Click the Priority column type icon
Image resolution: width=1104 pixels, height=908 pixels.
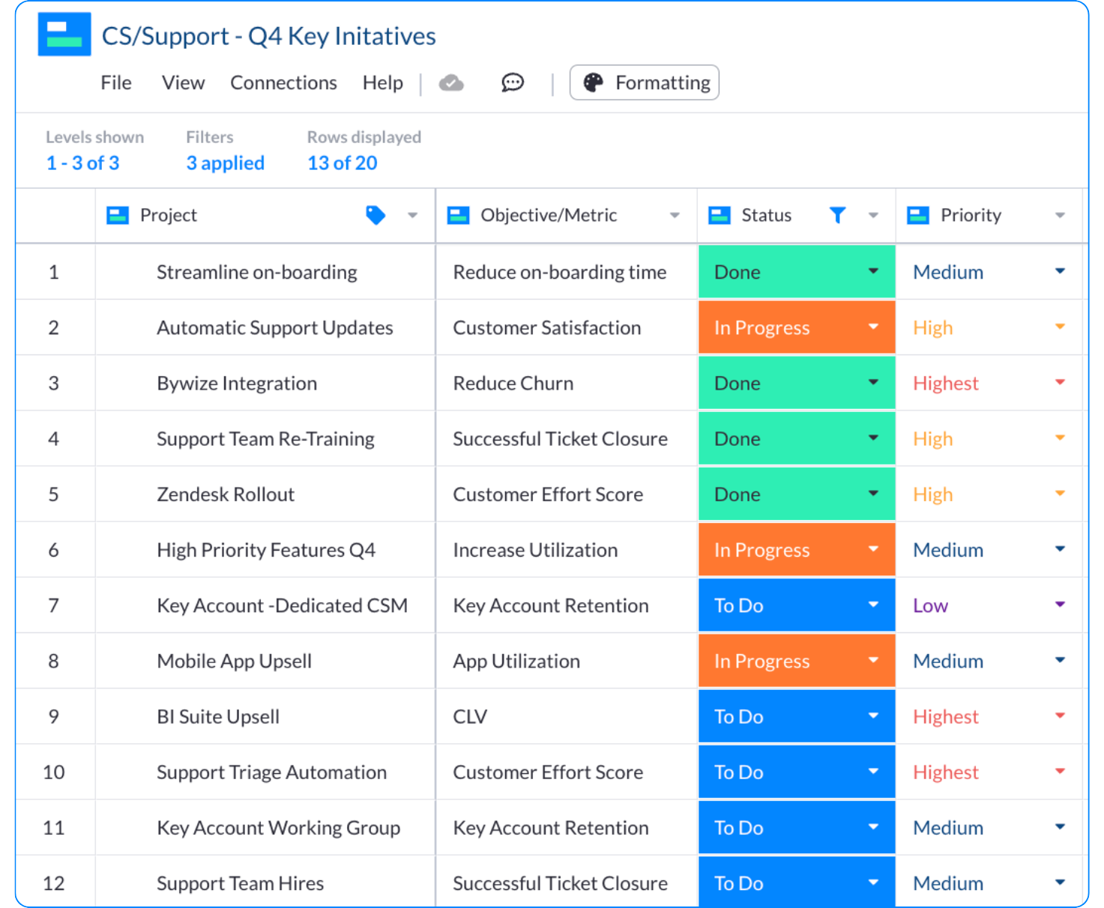[x=918, y=216]
